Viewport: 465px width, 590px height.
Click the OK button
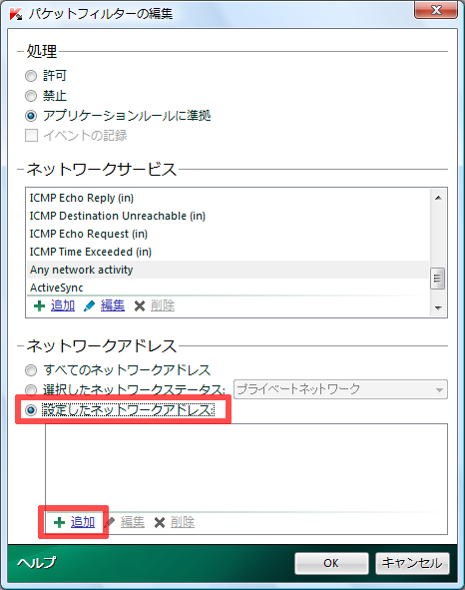coord(331,563)
